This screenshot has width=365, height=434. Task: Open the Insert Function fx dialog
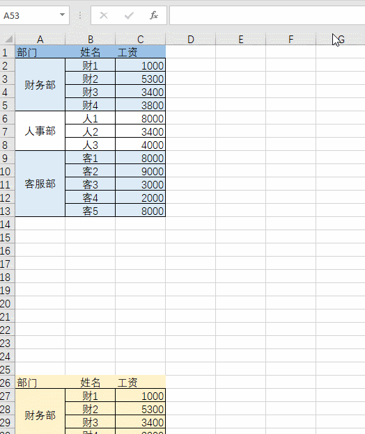(154, 15)
